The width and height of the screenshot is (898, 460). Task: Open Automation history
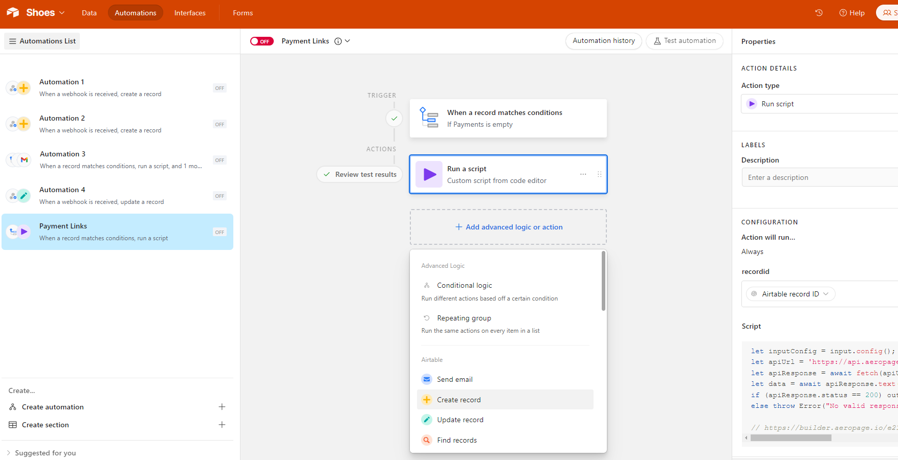[604, 41]
